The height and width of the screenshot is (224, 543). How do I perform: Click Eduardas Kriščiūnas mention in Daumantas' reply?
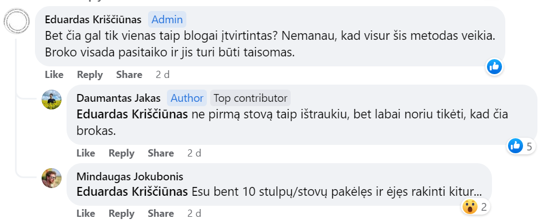133,115
